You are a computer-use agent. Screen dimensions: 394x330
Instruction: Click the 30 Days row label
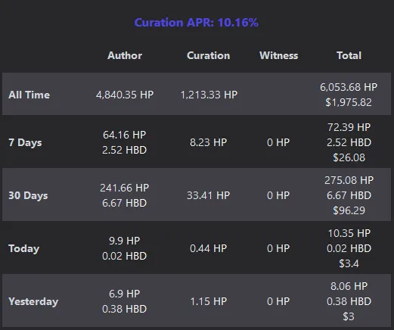point(28,195)
